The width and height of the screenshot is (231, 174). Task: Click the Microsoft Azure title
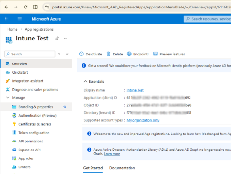pos(46,19)
